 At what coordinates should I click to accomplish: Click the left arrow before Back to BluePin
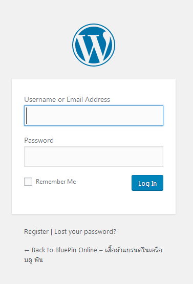[x=27, y=251]
